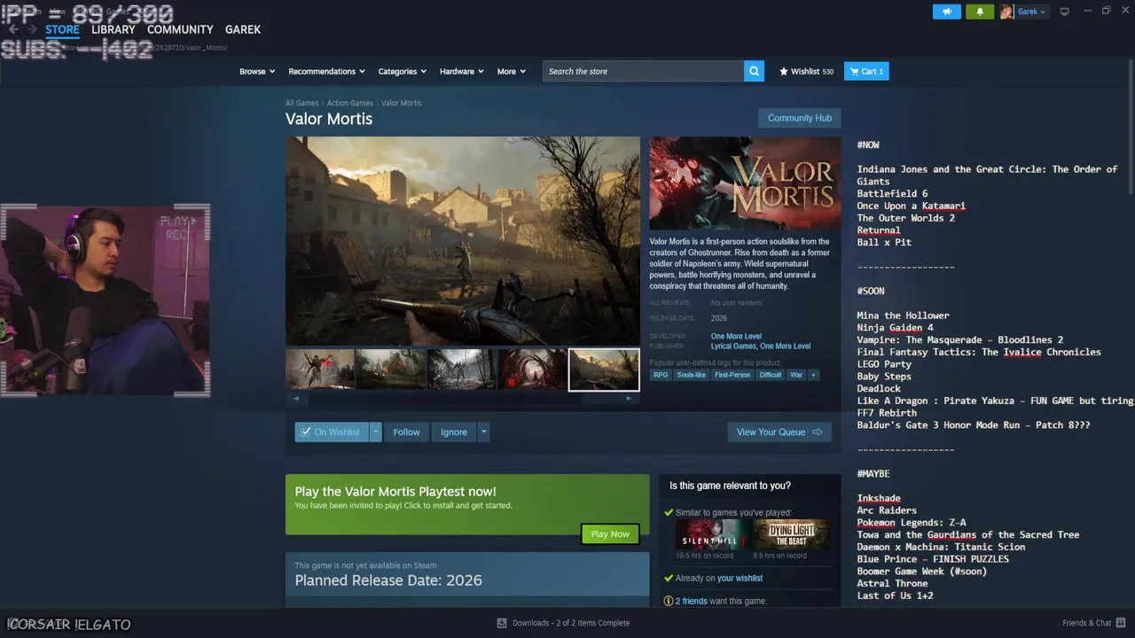Select the highlighted village street thumbnail
This screenshot has width=1135, height=638.
click(x=604, y=370)
